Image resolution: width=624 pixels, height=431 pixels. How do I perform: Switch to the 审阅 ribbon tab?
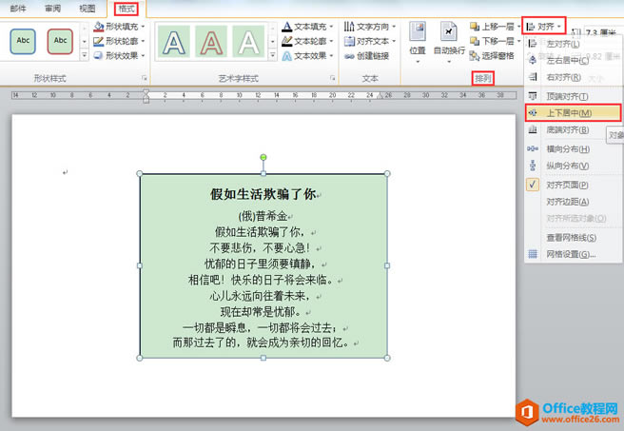pos(53,9)
